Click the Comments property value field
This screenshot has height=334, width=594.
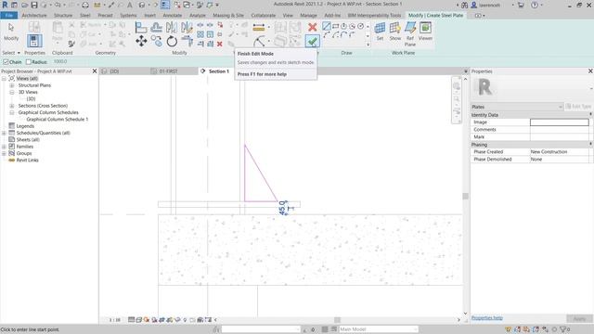pos(560,130)
